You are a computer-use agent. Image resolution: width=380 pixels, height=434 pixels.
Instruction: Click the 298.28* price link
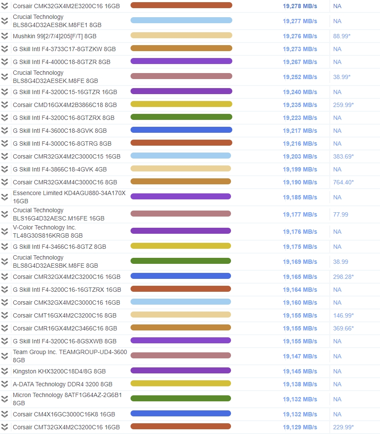tap(344, 276)
